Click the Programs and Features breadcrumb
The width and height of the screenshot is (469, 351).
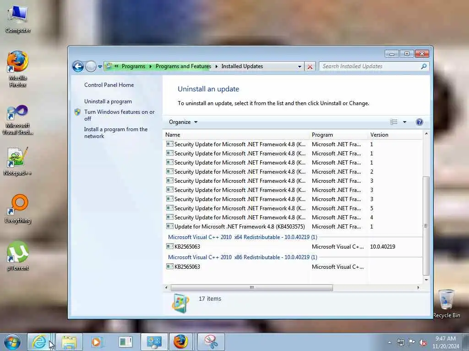click(183, 66)
